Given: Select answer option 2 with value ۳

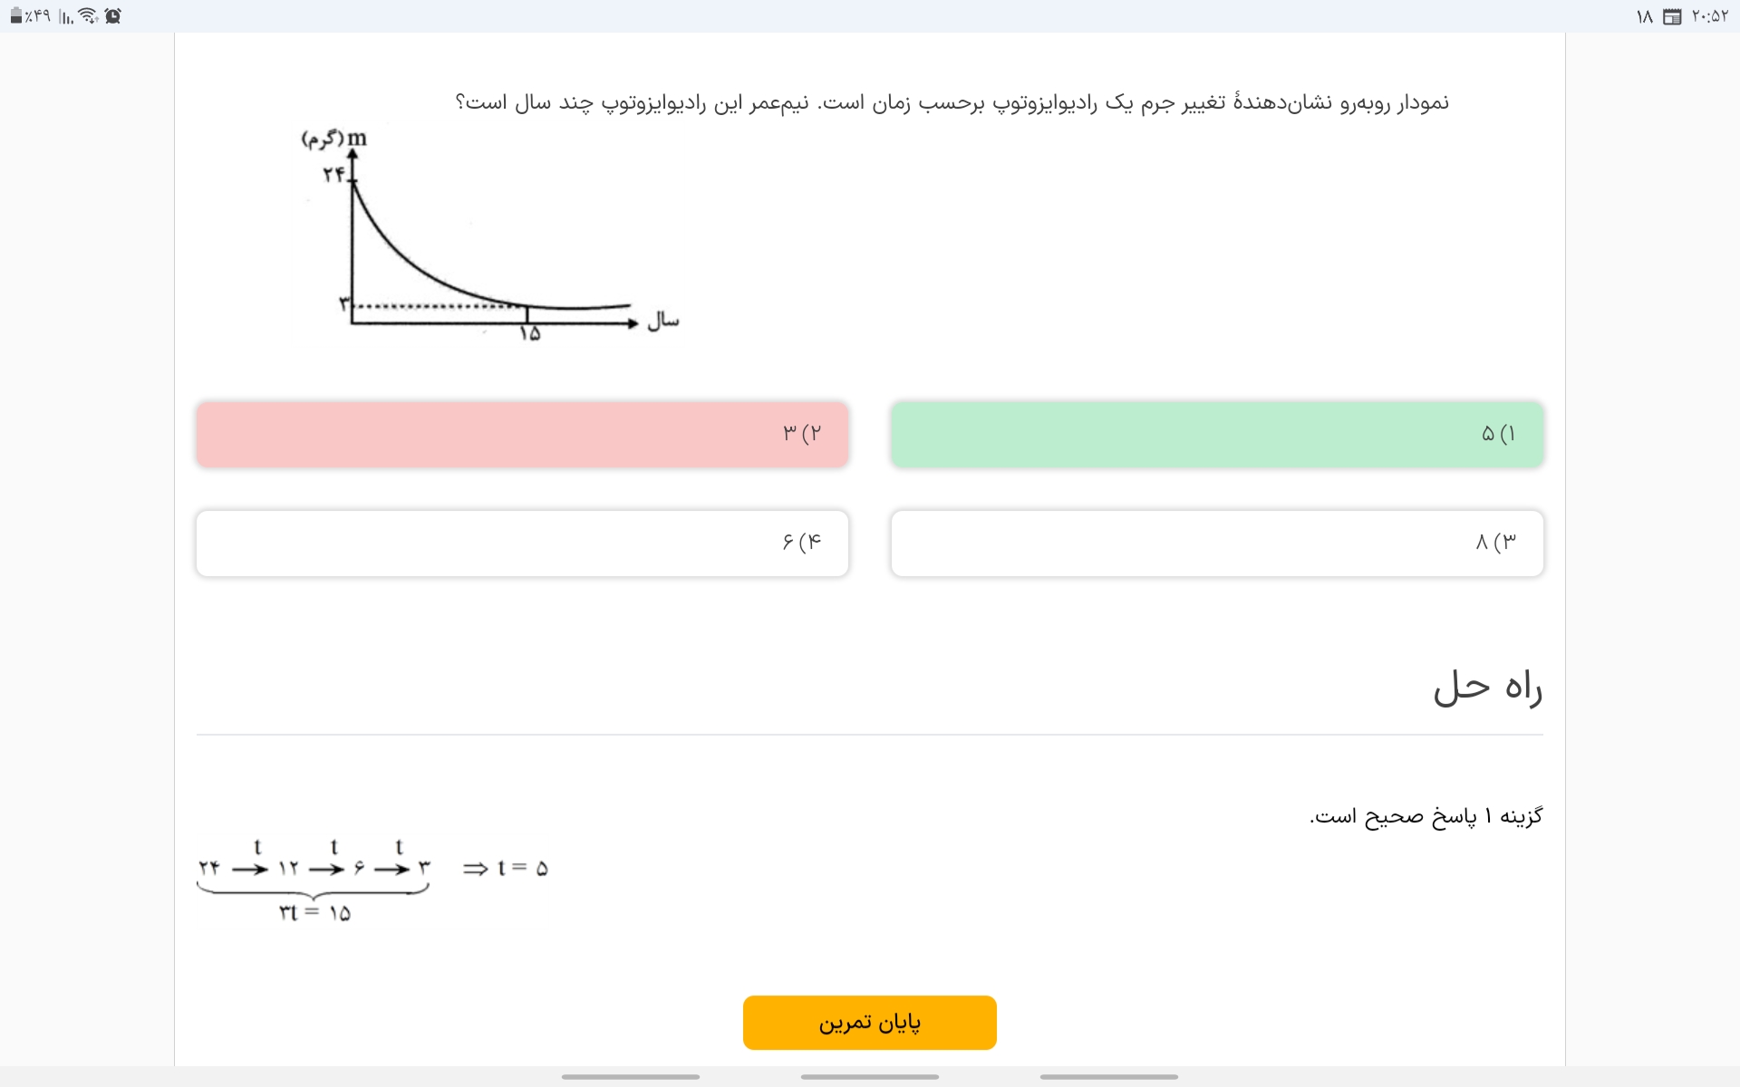Looking at the screenshot, I should point(522,434).
